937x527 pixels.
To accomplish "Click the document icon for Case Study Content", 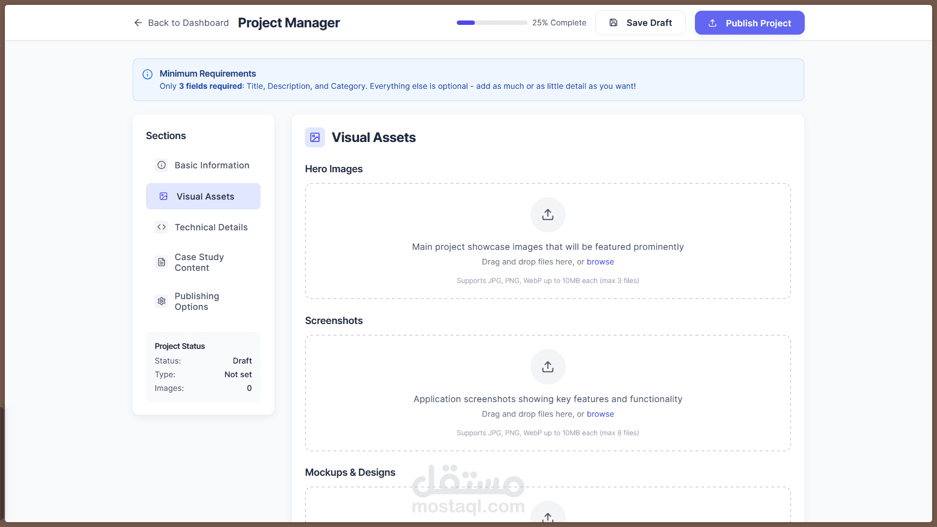I will [x=162, y=263].
